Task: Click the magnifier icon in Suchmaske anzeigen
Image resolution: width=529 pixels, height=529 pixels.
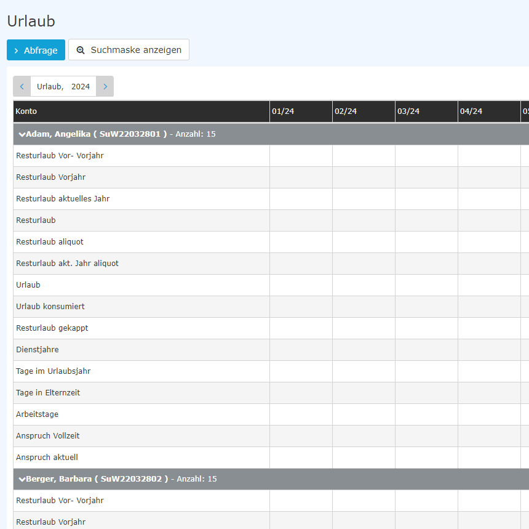Action: (81, 50)
